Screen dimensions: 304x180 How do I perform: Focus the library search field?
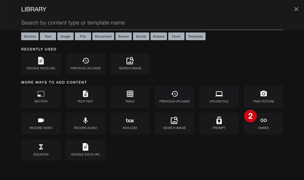pyautogui.click(x=152, y=23)
